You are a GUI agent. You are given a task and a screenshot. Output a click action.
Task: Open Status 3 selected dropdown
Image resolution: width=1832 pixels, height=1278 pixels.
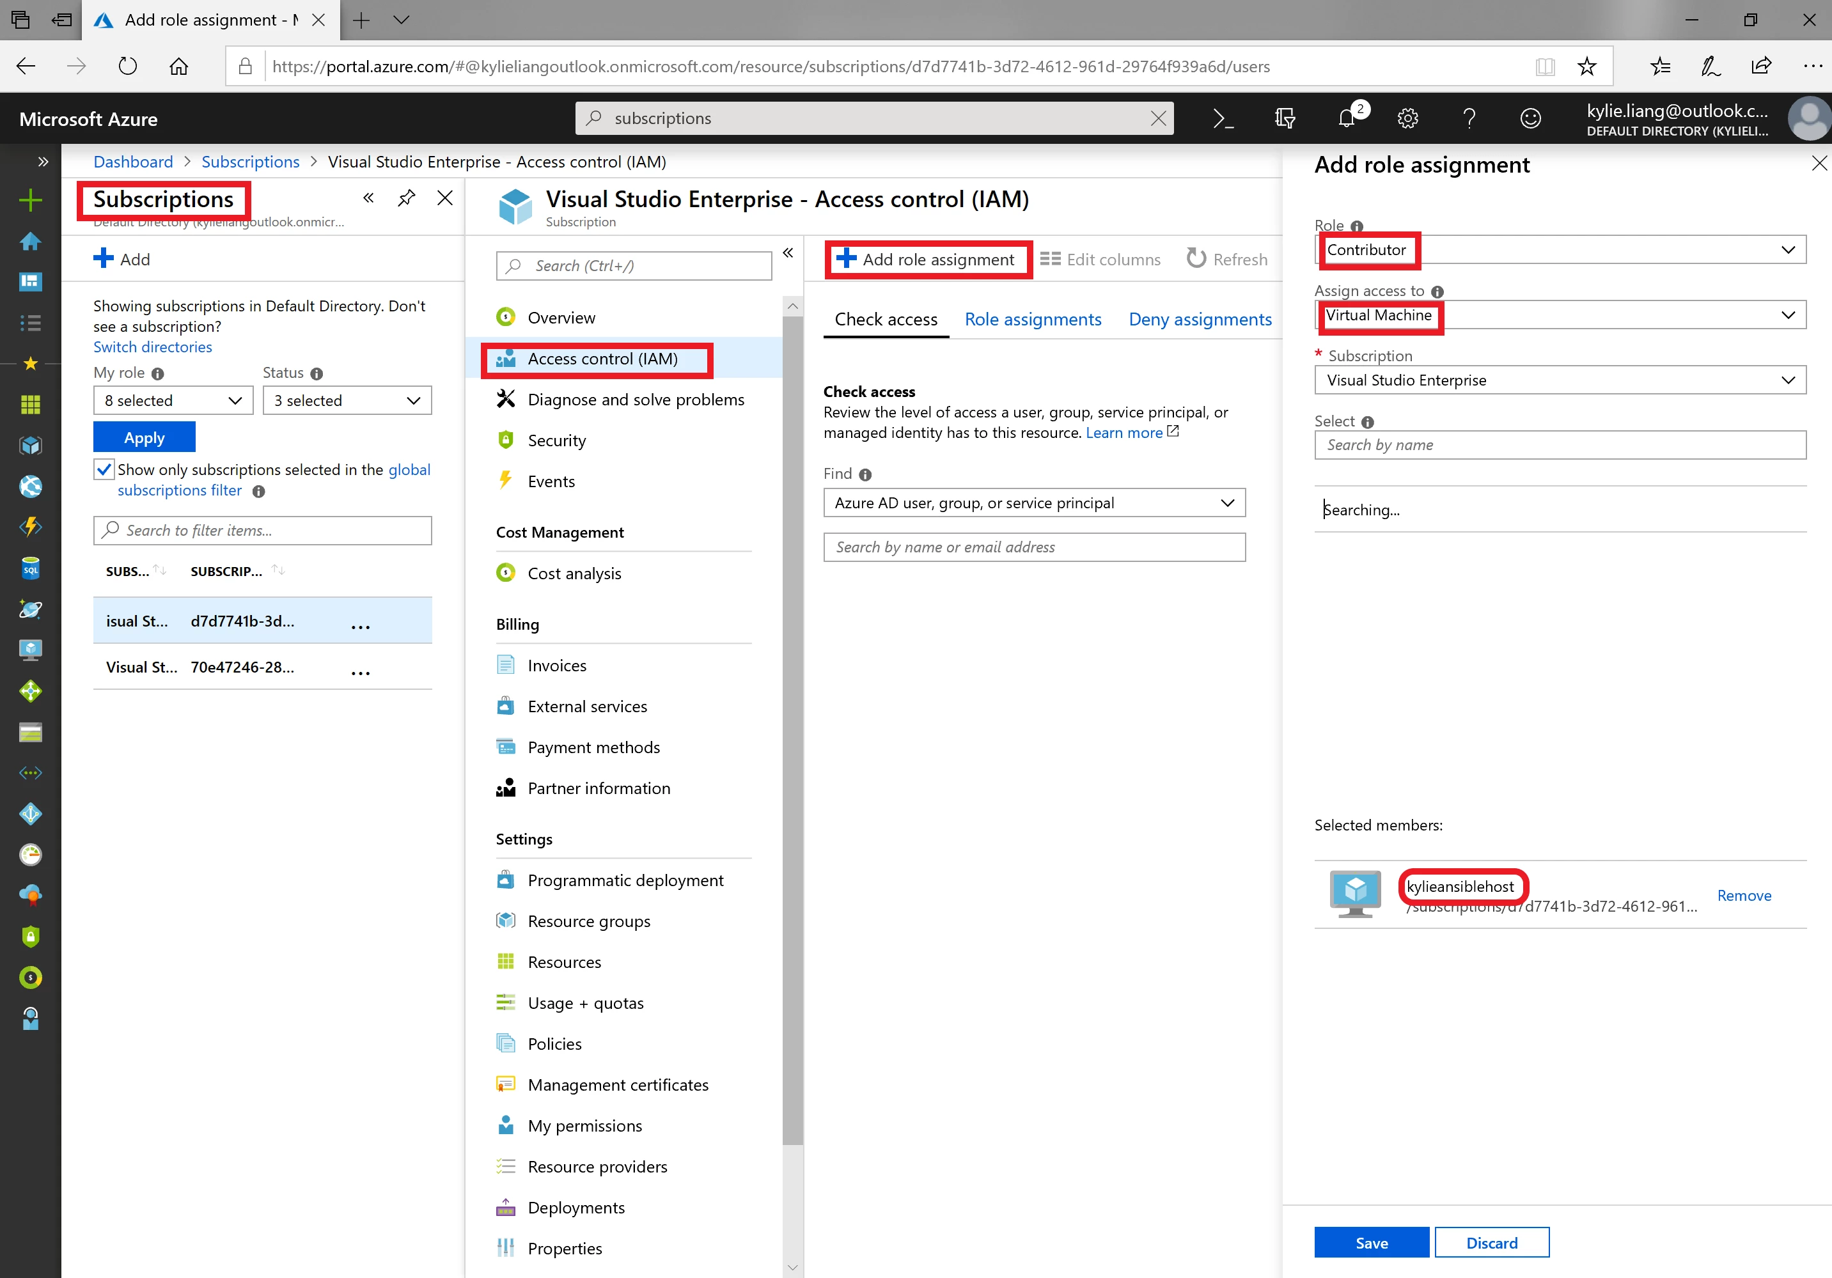[347, 400]
